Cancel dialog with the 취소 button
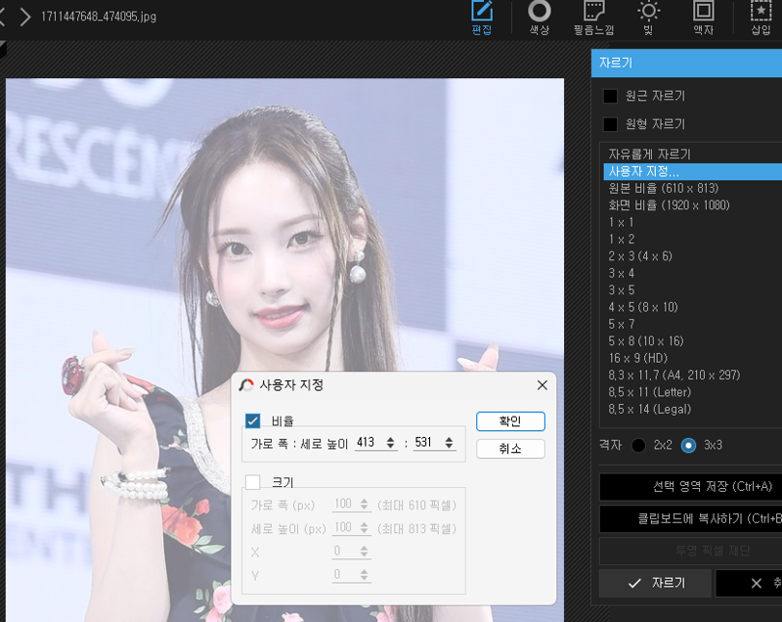Viewport: 782px width, 622px height. click(x=510, y=449)
